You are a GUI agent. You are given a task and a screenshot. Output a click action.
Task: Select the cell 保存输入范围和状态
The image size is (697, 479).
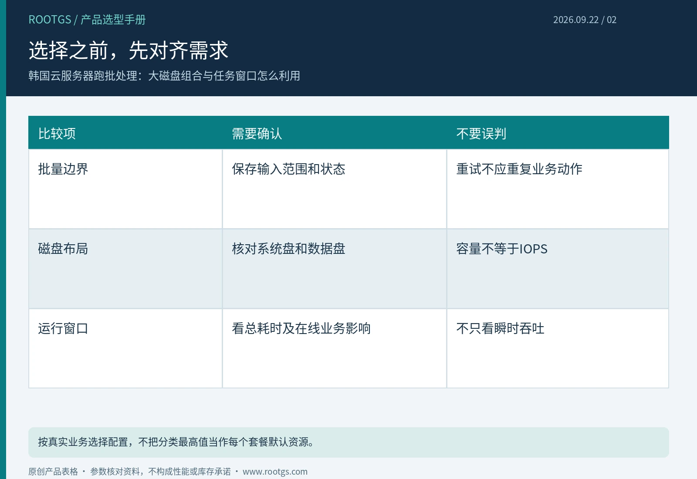[x=335, y=189]
